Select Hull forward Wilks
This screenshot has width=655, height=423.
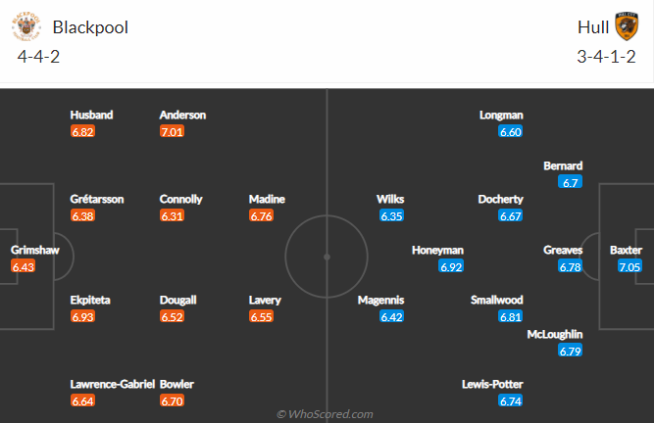tap(390, 199)
